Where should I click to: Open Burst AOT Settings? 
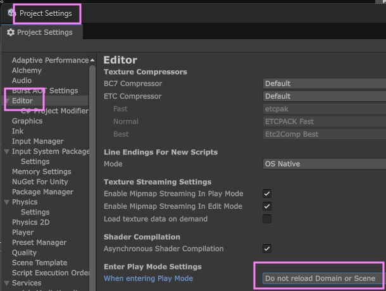pyautogui.click(x=45, y=90)
